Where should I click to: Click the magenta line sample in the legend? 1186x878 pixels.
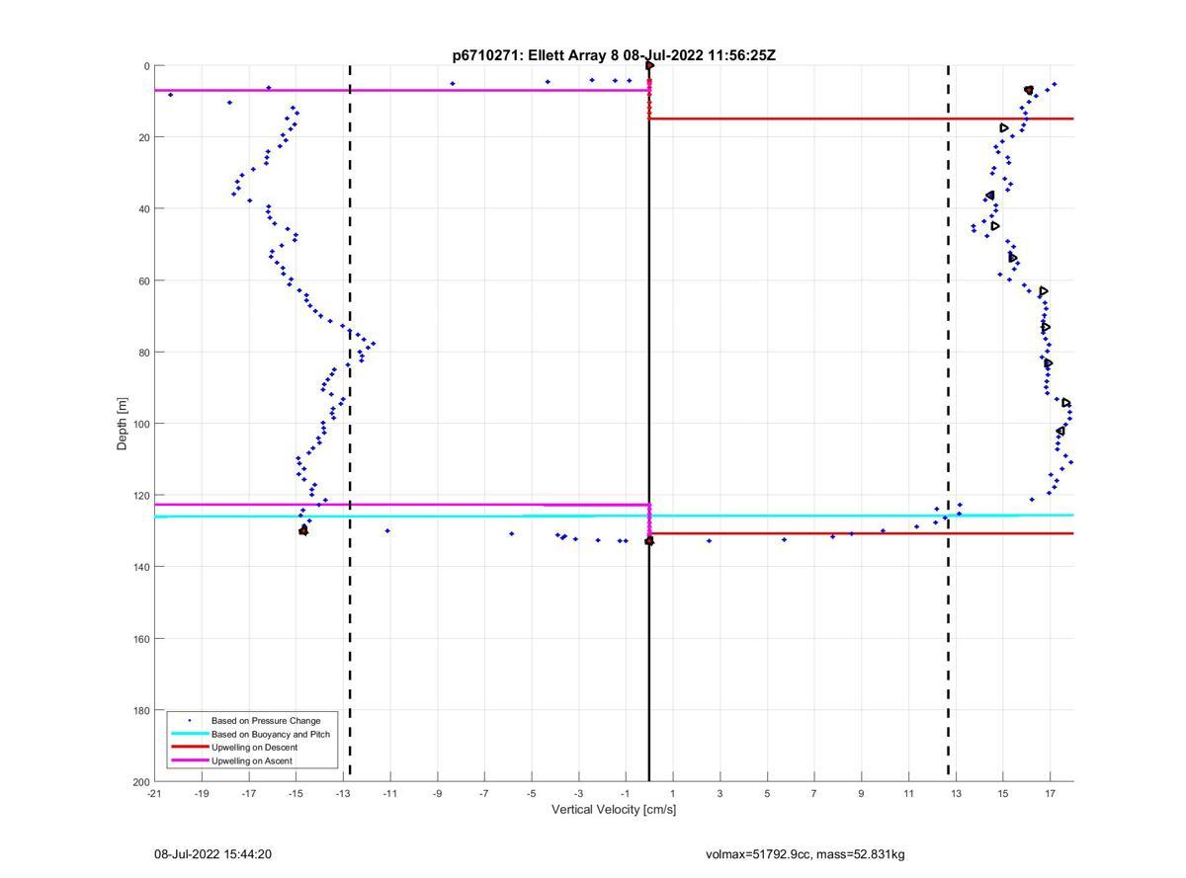[x=189, y=761]
